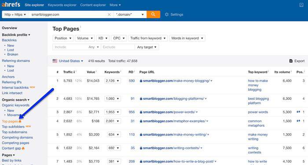
Task: Click the top-right window icon in the header
Action: tap(301, 5)
